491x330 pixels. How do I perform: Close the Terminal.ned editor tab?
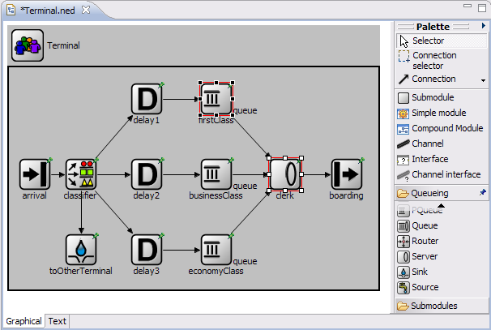tap(86, 10)
